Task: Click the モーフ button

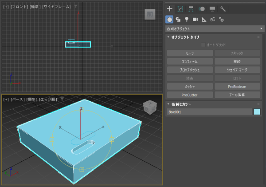Action: click(190, 53)
